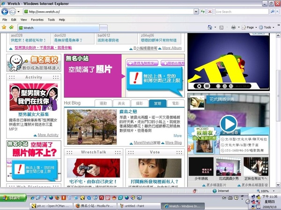Click the big blue play button on the video
Viewport: 281px width, 210px height.
pos(229,124)
